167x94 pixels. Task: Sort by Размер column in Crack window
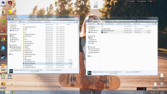[x=147, y=26]
